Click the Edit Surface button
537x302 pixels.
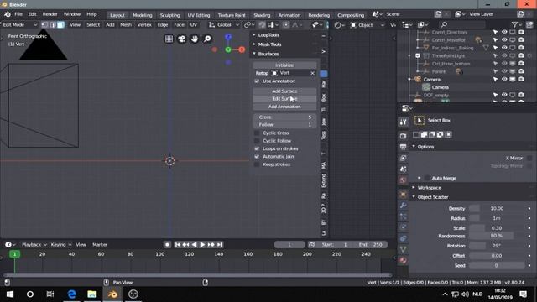tap(284, 99)
